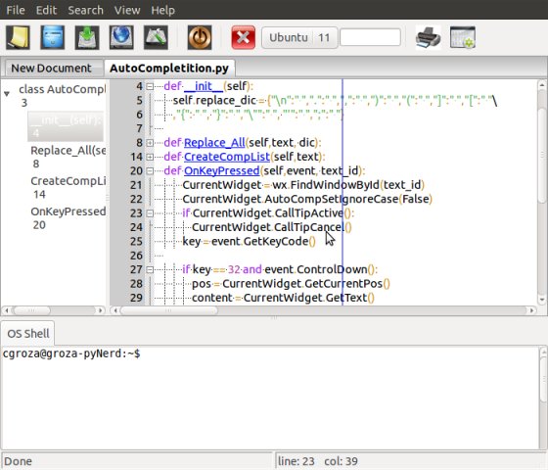Click the content = CurrentWidget.GetText() line
This screenshot has width=548, height=470.
[x=283, y=298]
